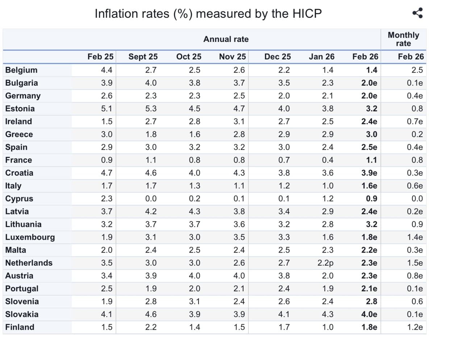The height and width of the screenshot is (343, 471).
Task: Select the Annual rate header
Action: 226,39
